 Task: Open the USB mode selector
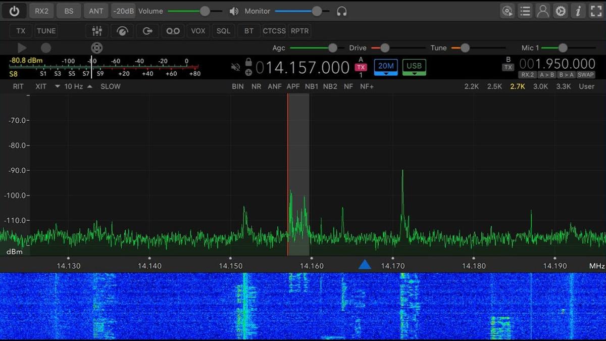coord(414,66)
